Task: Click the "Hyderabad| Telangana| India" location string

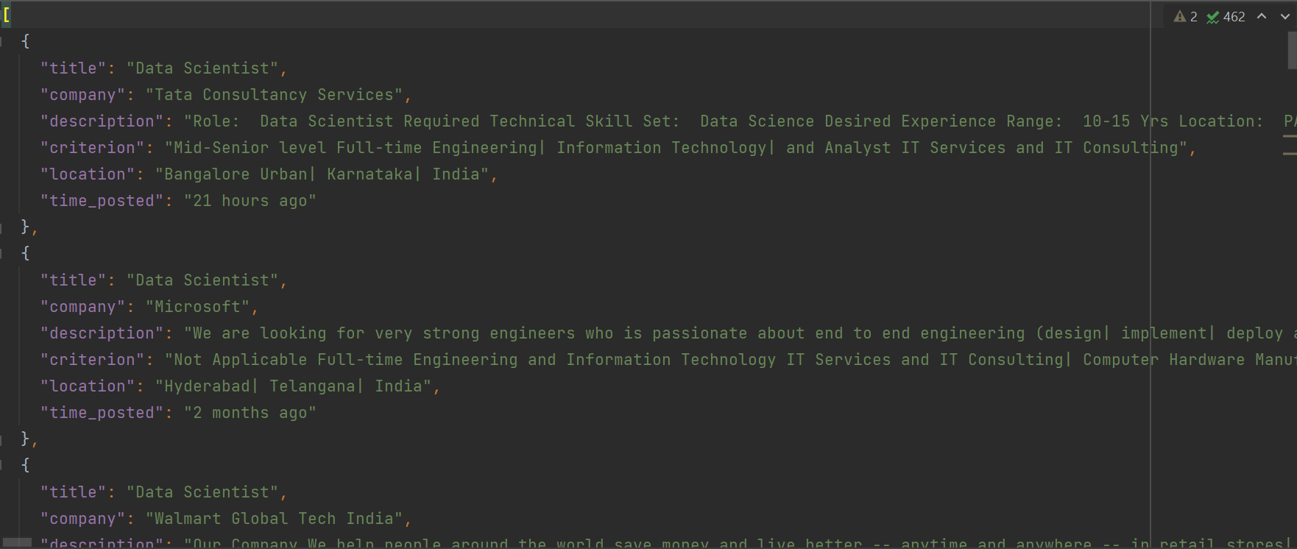Action: [x=293, y=386]
